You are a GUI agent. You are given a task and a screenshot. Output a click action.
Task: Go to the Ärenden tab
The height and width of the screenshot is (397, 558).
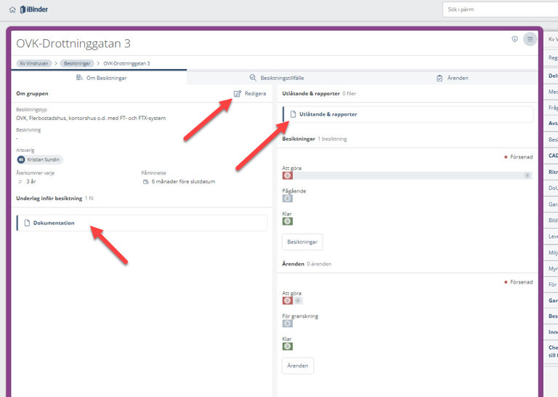tap(452, 78)
